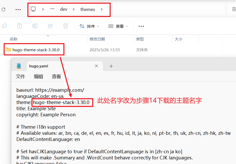
Task: Select the hugo-theme-stack-3.30.0 folder
Action: tap(36, 50)
